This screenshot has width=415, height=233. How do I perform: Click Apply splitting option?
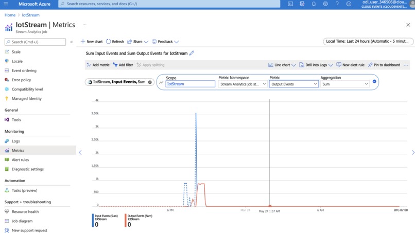click(x=150, y=65)
